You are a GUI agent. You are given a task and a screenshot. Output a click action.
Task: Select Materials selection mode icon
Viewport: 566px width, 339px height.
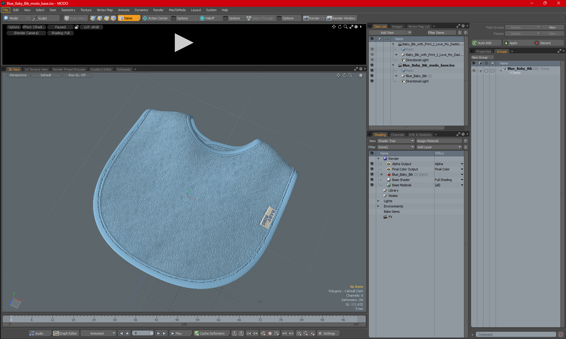(113, 18)
